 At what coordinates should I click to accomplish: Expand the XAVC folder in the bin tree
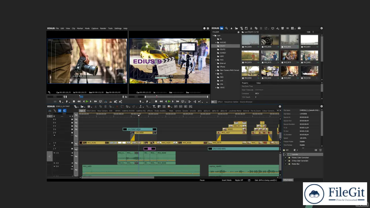coord(217,88)
